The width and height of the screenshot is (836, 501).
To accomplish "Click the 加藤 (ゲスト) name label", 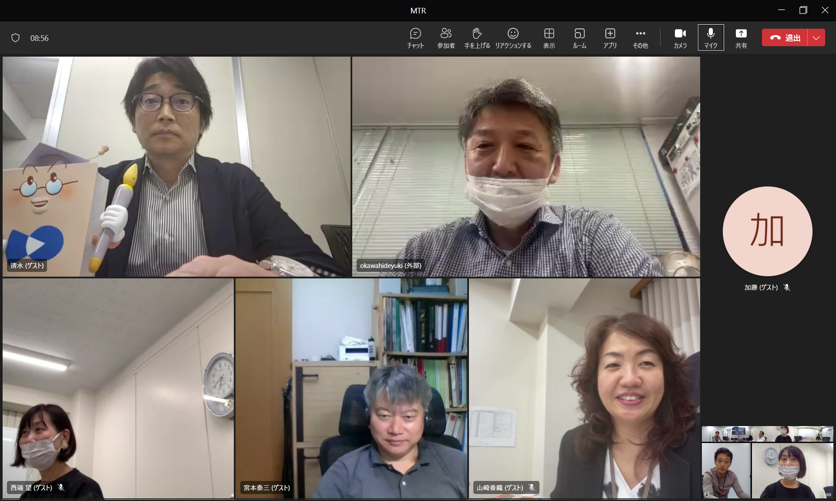I will click(761, 288).
